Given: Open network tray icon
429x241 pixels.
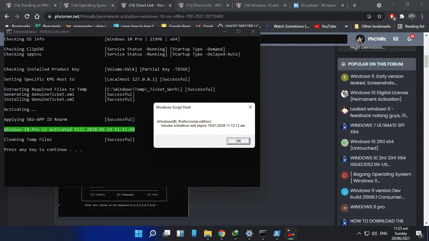Looking at the screenshot, I should pyautogui.click(x=367, y=233).
